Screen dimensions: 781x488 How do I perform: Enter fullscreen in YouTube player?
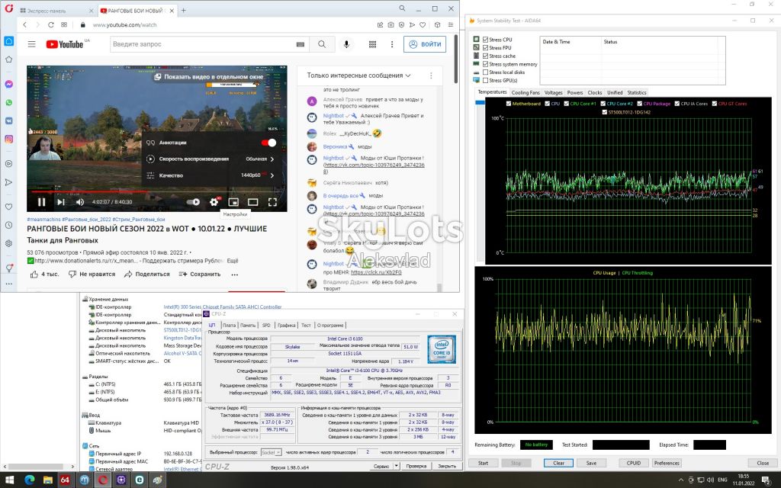(x=272, y=201)
